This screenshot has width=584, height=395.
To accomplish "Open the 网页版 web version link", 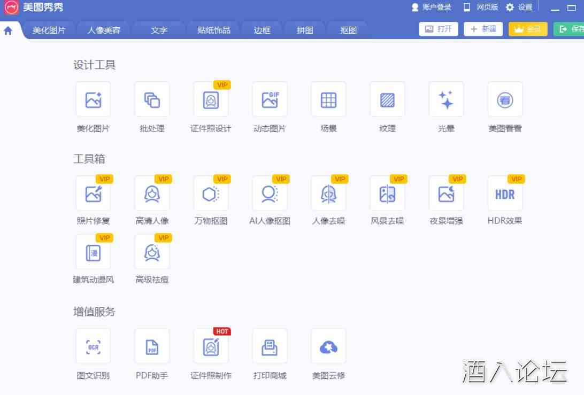I will (480, 7).
